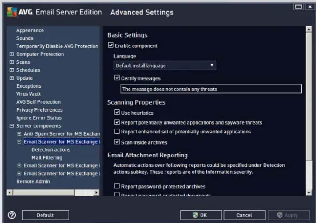Click the Apply button
This screenshot has width=316, height=223.
(x=289, y=215)
